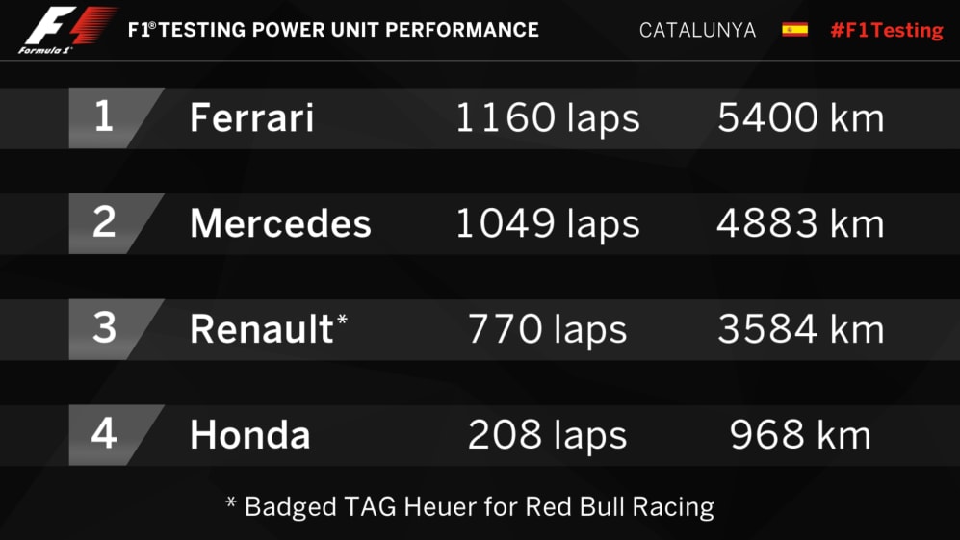Click the 5400 km distance value
960x540 pixels.
tap(800, 118)
